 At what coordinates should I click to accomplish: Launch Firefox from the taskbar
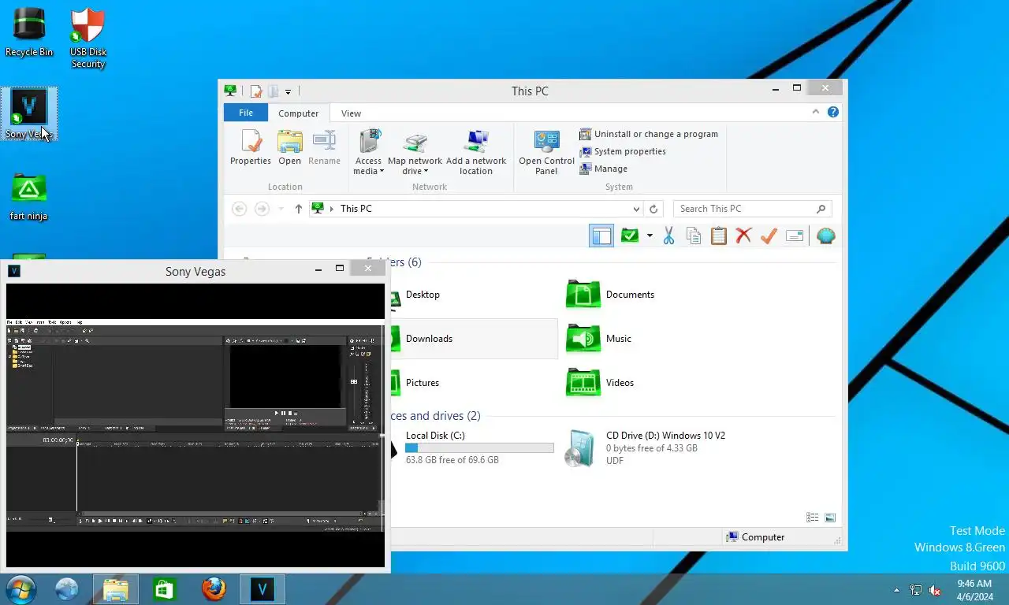(x=214, y=589)
